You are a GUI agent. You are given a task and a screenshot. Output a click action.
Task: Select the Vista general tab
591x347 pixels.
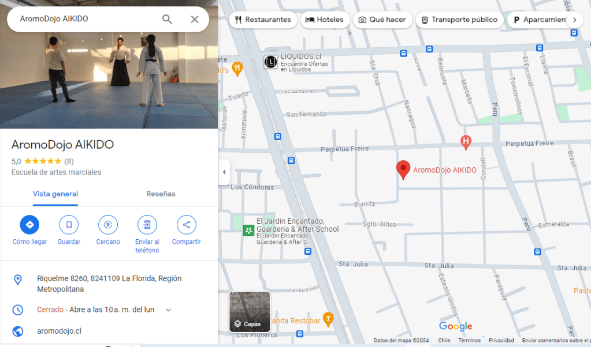click(x=55, y=194)
